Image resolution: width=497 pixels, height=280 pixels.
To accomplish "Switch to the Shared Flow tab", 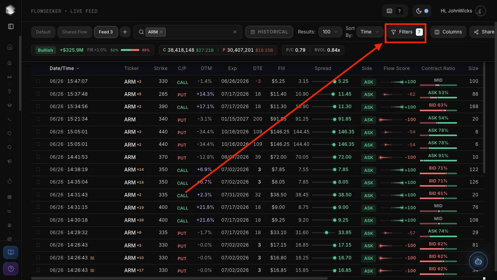I will [x=75, y=32].
